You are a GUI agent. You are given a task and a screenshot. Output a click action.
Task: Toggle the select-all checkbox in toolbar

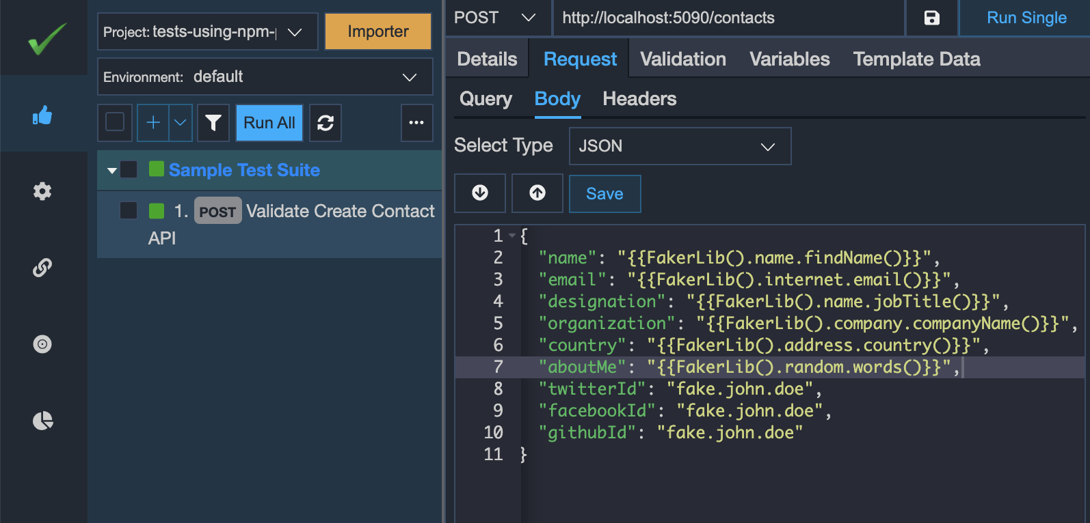click(x=115, y=123)
